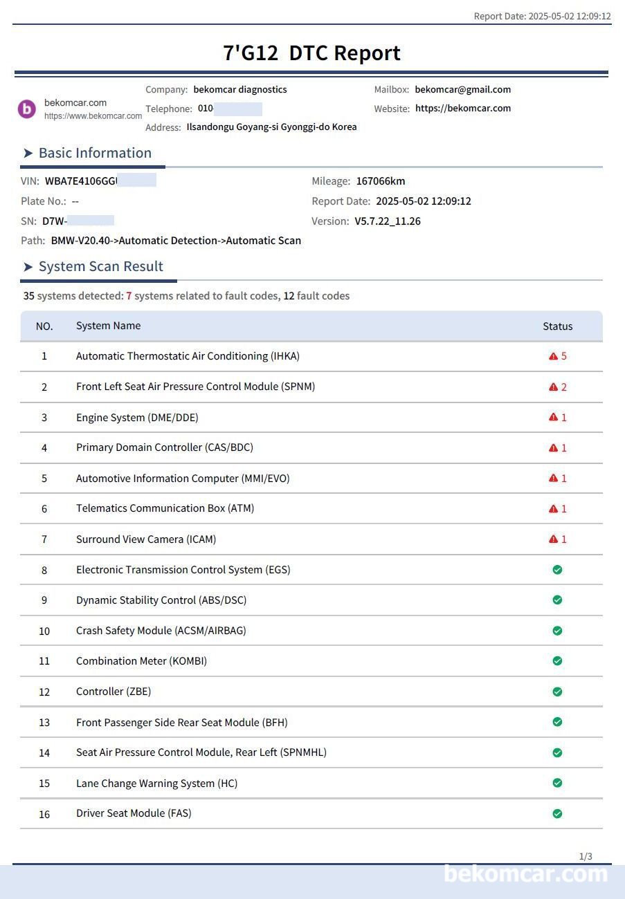Click the purple bekomcar logo icon
Viewport: 625px width, 899px height.
26,109
